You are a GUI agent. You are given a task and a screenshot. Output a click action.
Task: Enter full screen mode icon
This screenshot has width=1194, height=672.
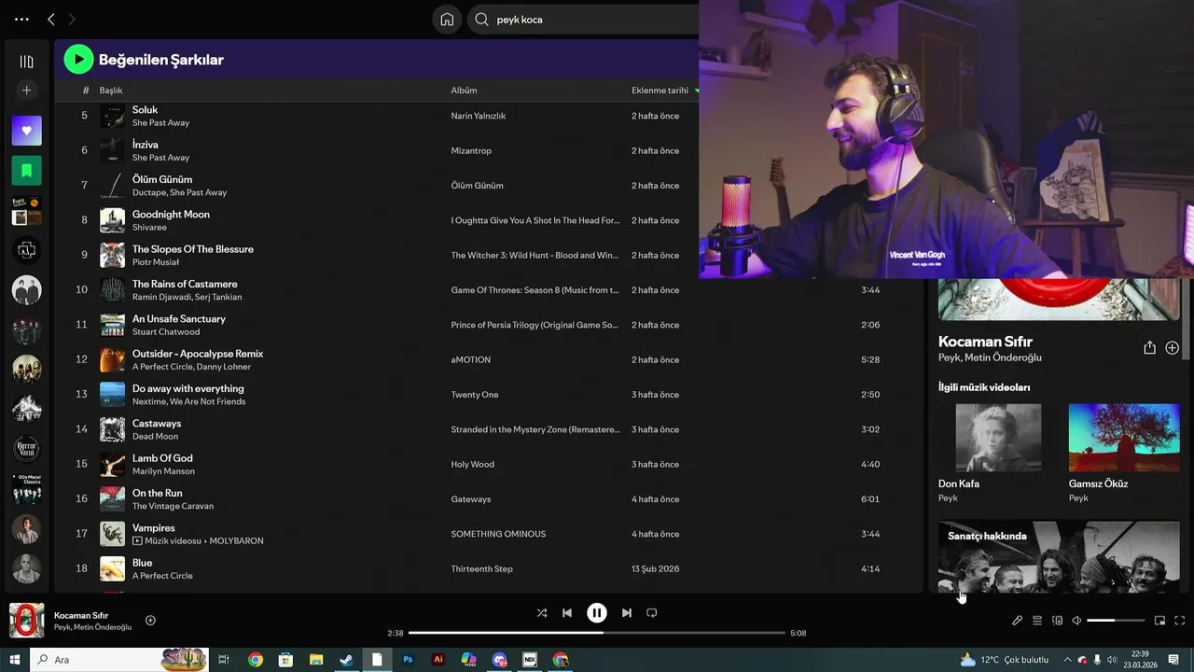(1180, 621)
